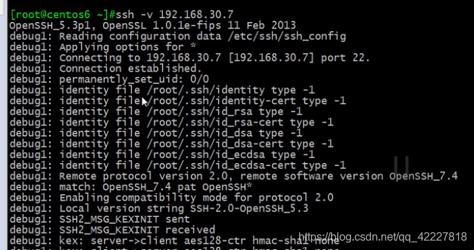
Task: Click the 'remote software version OpenSSH_7.4' text
Action: pyautogui.click(x=349, y=176)
